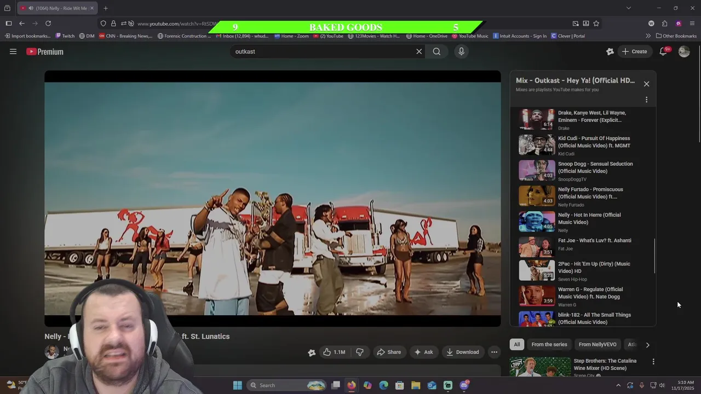Open the volume tray icon

662,385
